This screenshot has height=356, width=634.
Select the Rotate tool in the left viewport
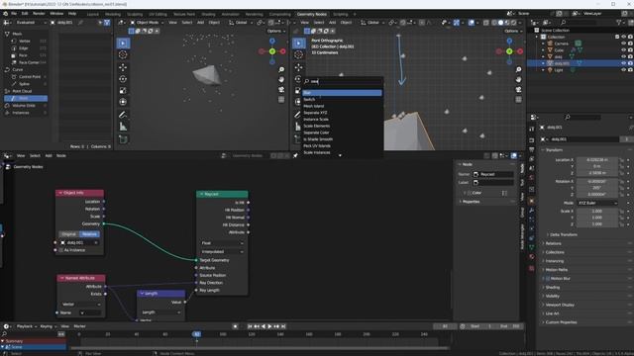[x=123, y=79]
